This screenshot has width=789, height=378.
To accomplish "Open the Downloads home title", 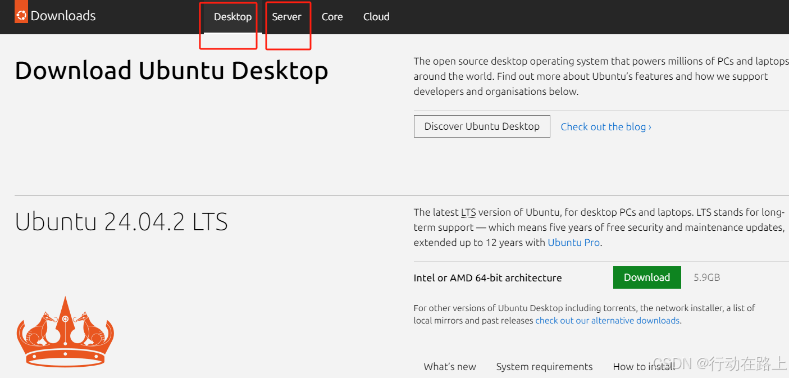I will pyautogui.click(x=63, y=16).
